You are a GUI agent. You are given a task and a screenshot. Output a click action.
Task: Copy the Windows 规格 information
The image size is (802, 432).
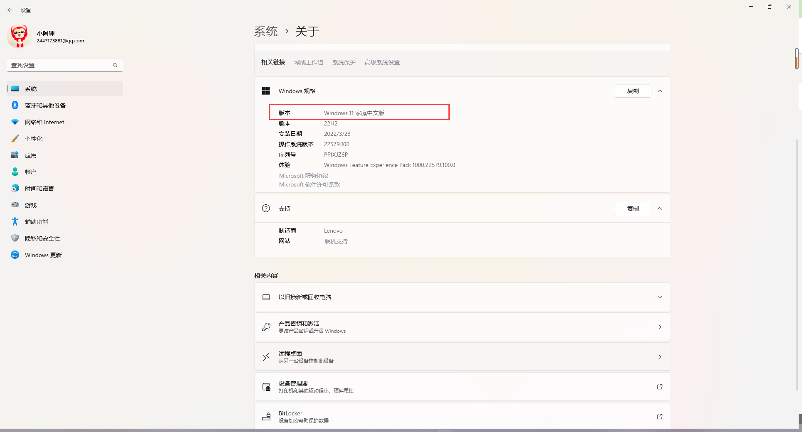(x=632, y=91)
